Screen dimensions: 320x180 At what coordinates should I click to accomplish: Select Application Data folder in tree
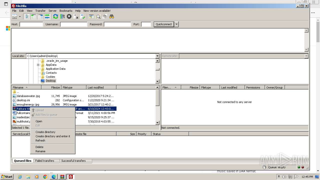click(55, 69)
